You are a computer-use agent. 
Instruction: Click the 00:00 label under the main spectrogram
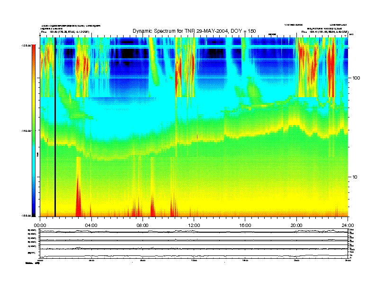(40, 226)
